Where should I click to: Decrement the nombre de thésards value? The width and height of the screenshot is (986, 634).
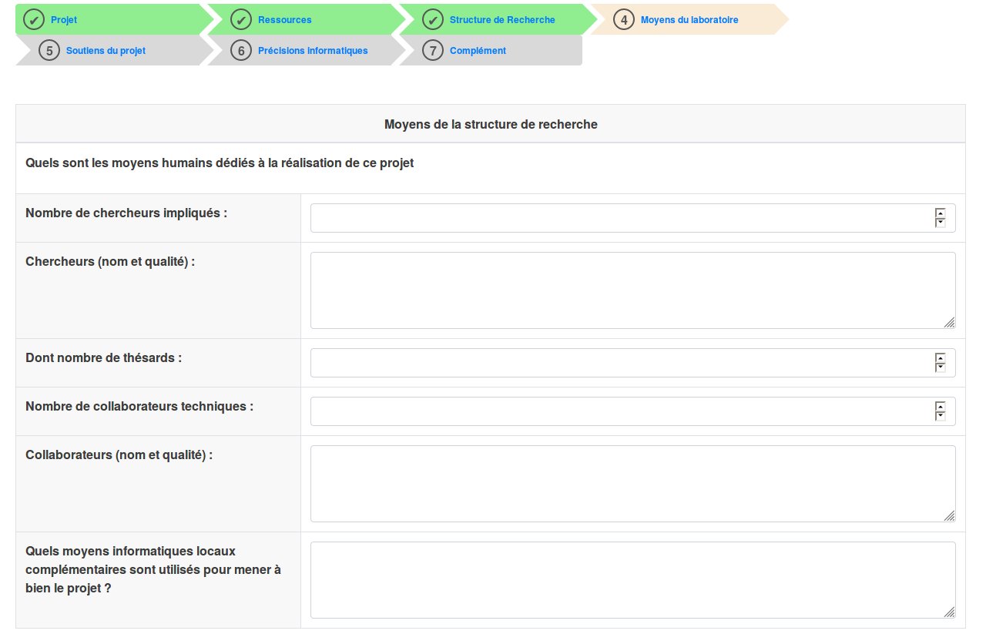click(940, 367)
